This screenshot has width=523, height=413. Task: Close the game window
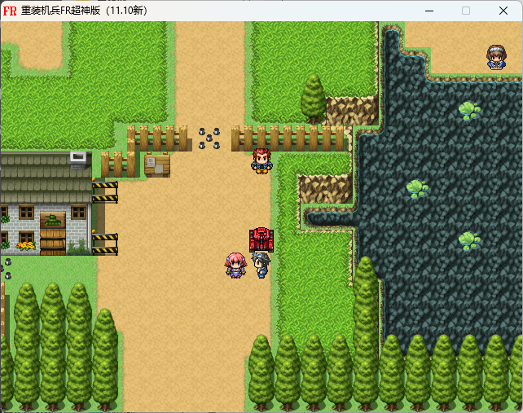503,11
